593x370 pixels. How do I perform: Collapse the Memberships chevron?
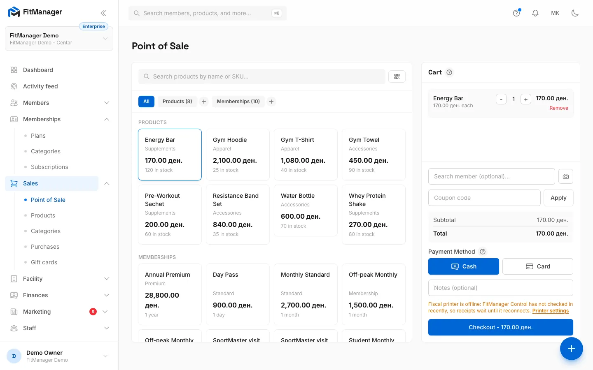pos(107,119)
